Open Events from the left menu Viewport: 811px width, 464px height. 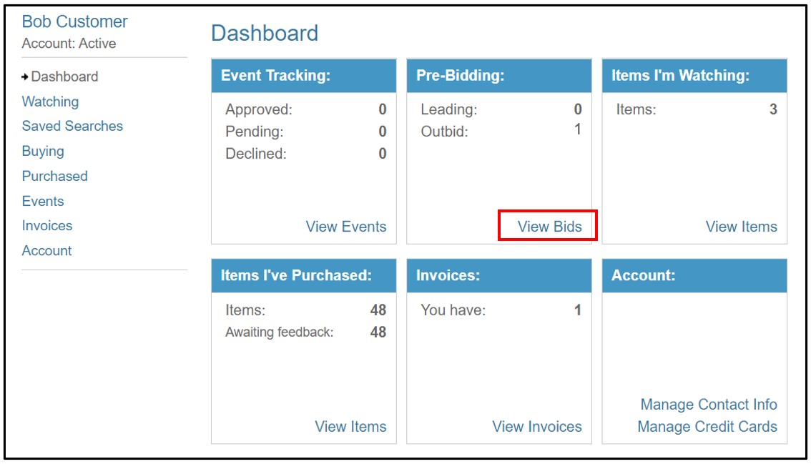click(43, 201)
